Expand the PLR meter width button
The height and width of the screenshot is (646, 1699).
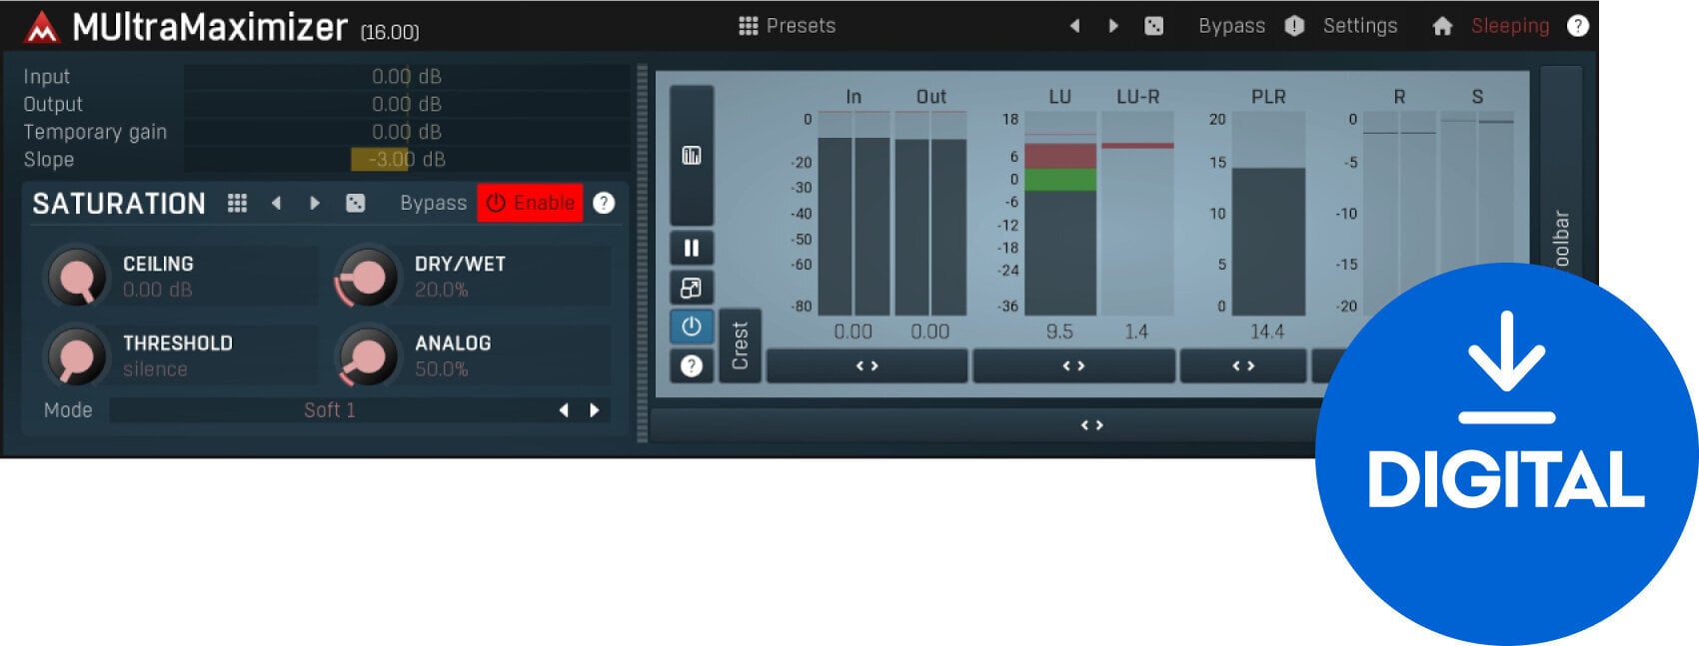pyautogui.click(x=1243, y=366)
